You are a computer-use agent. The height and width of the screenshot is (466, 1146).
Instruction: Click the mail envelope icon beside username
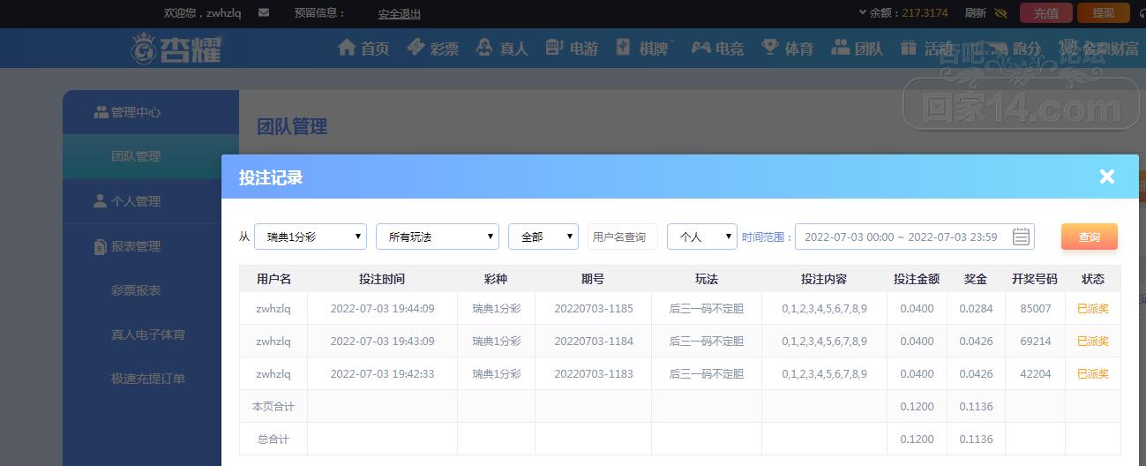tap(264, 13)
